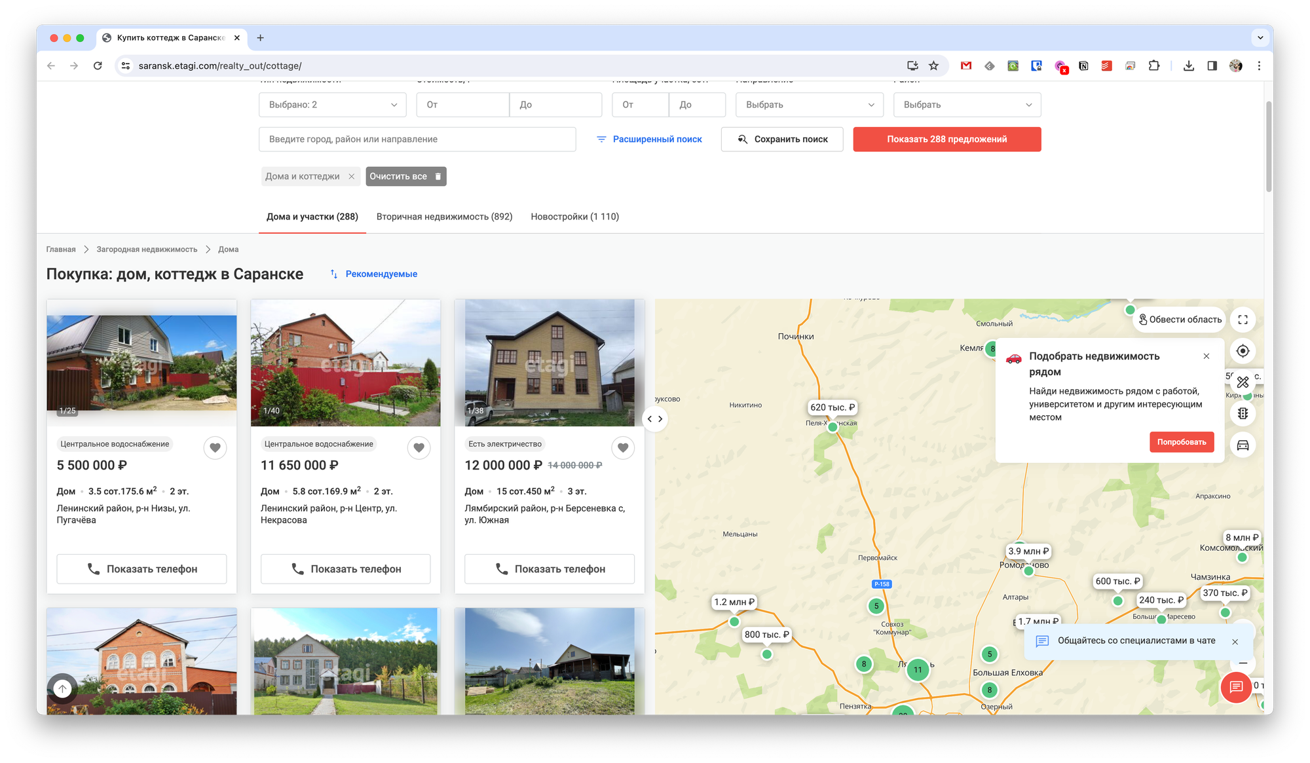This screenshot has width=1310, height=763.
Task: Click Показать 288 предложений button
Action: pyautogui.click(x=946, y=140)
